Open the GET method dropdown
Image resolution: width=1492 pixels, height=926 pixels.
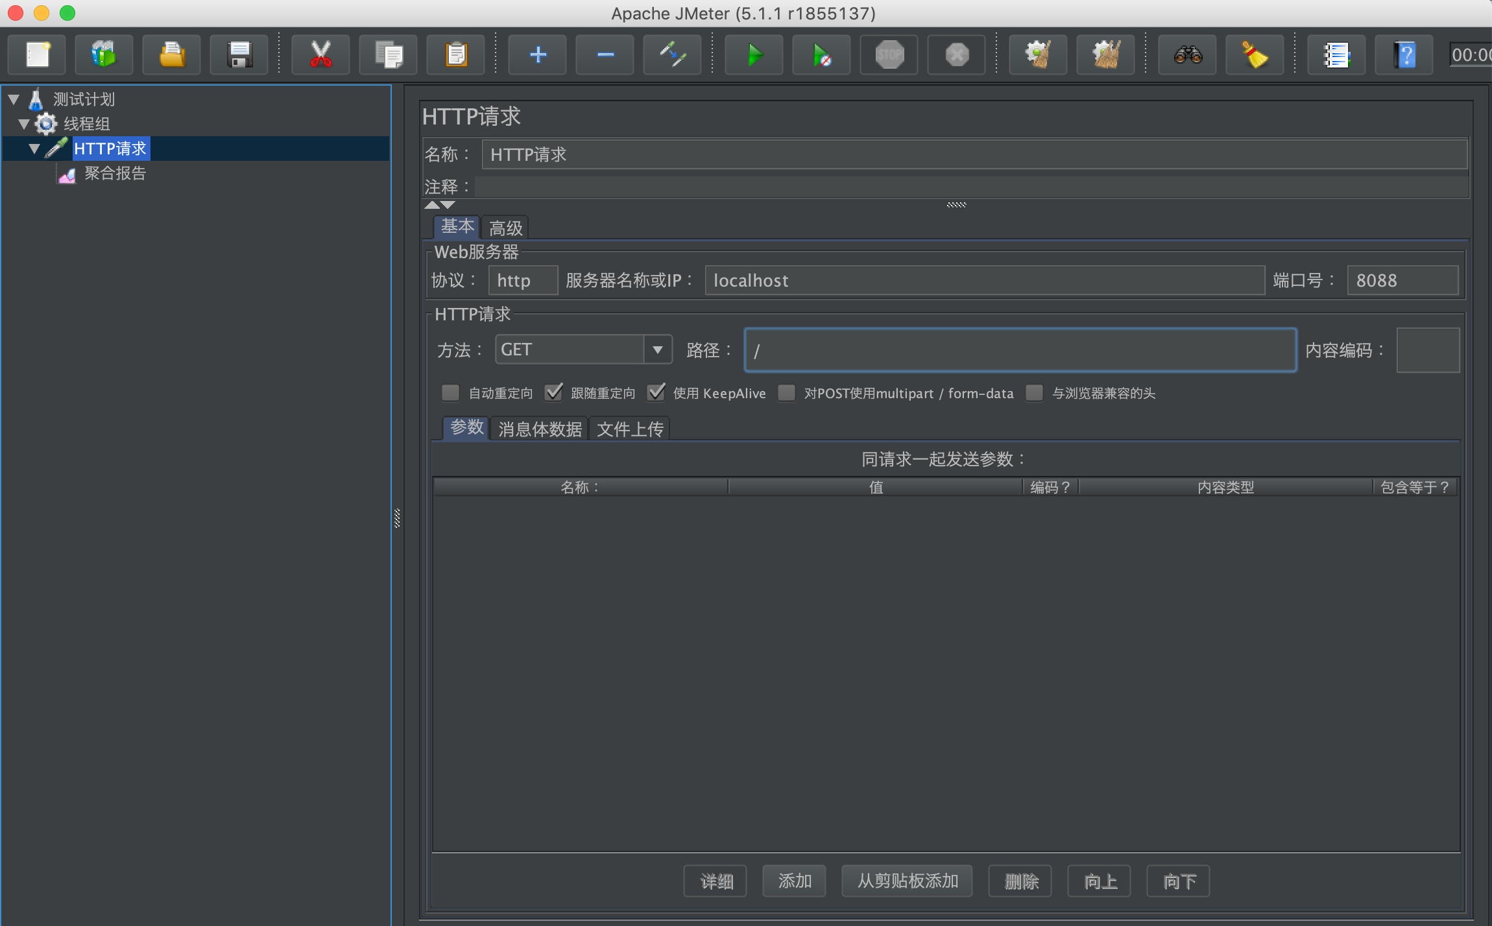(658, 350)
